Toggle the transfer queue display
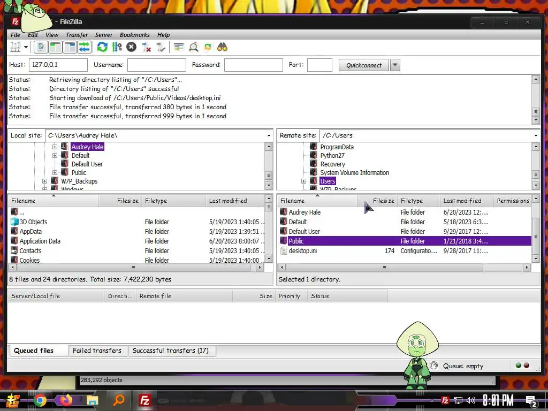The height and width of the screenshot is (411, 548). coord(84,47)
